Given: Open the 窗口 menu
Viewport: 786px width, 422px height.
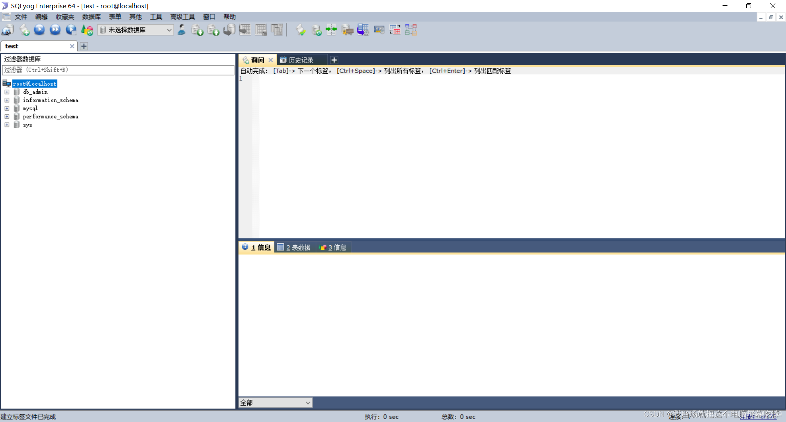Looking at the screenshot, I should tap(209, 17).
